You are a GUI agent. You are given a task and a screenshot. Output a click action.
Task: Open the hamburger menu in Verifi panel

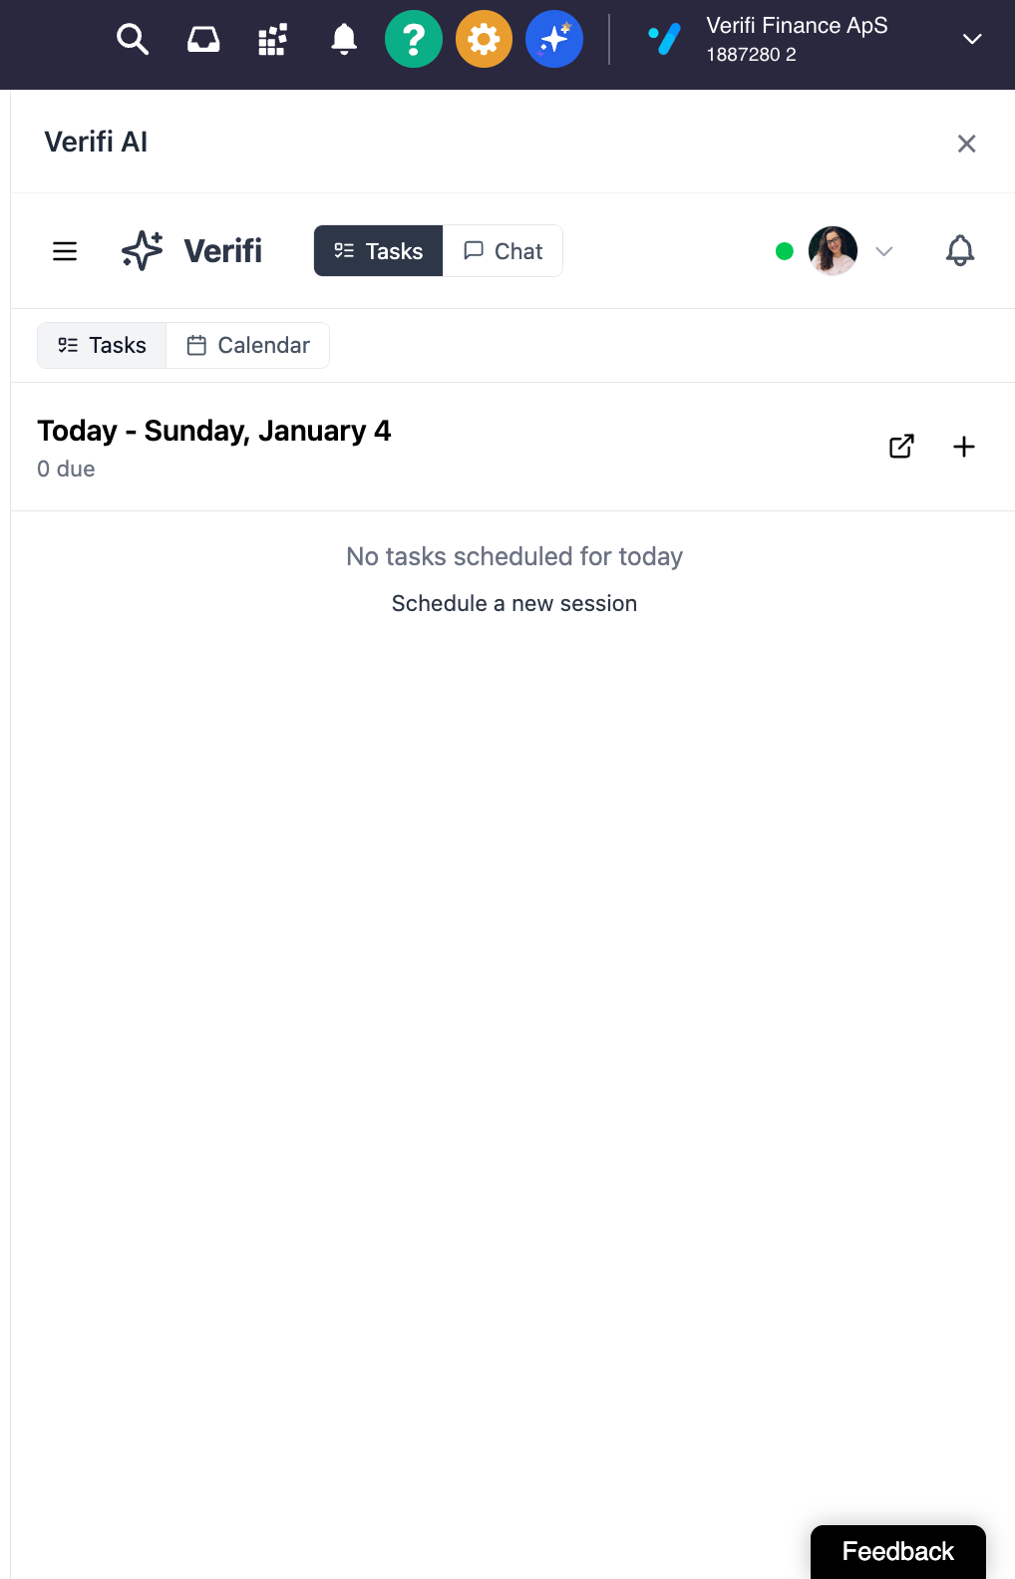pos(65,251)
